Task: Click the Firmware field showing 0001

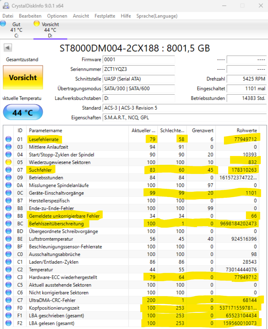Action: [x=139, y=59]
